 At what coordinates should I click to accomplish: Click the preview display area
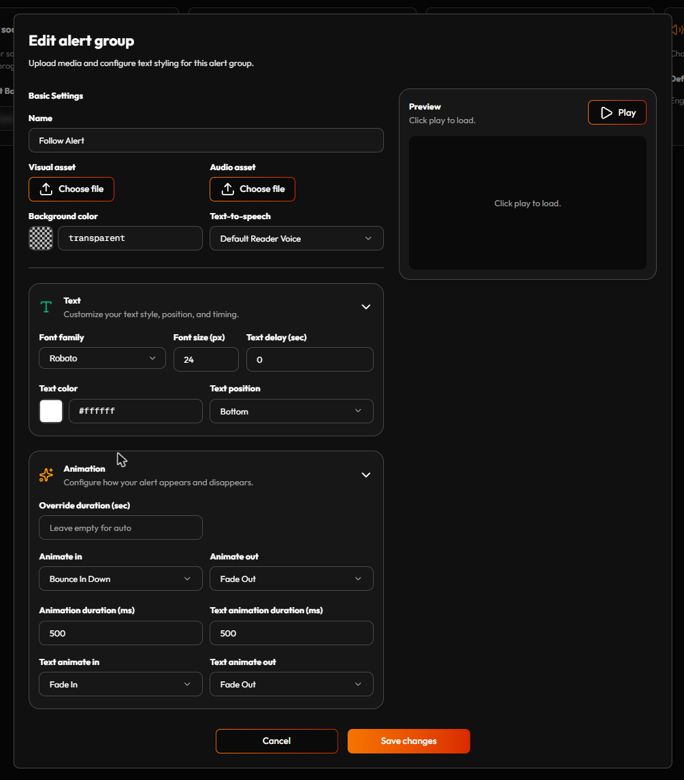coord(527,203)
